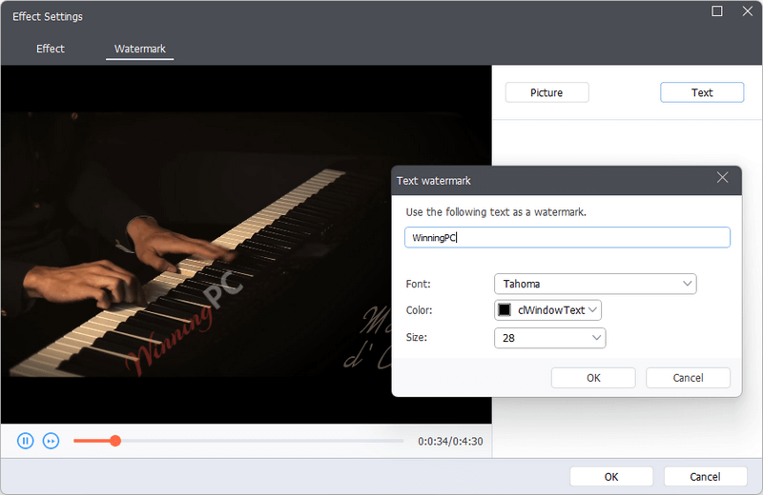Screen dimensions: 763x495
Task: Click 'Use the following text as a watermark.'
Action: pos(496,212)
